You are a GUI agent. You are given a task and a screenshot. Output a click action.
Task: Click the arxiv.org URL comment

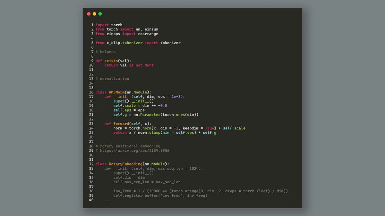(x=133, y=150)
